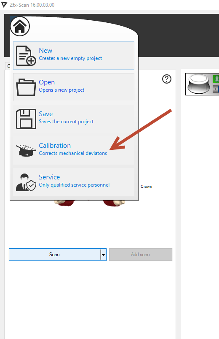Open help with the question mark icon
The height and width of the screenshot is (339, 219).
coord(167,79)
